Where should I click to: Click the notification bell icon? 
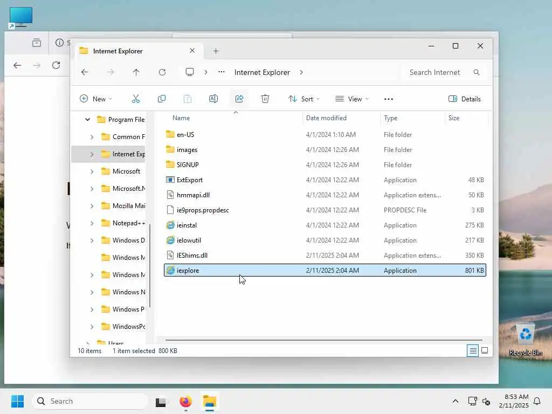537,401
